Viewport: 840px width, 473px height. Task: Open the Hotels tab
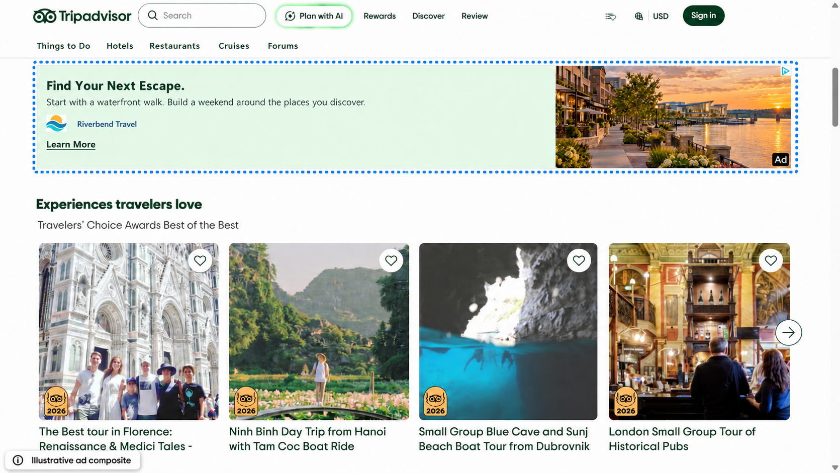coord(120,46)
